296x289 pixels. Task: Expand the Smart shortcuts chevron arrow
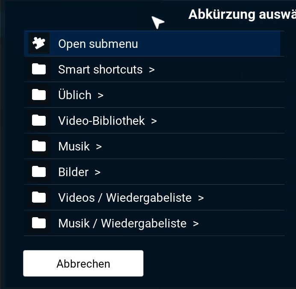coord(152,70)
